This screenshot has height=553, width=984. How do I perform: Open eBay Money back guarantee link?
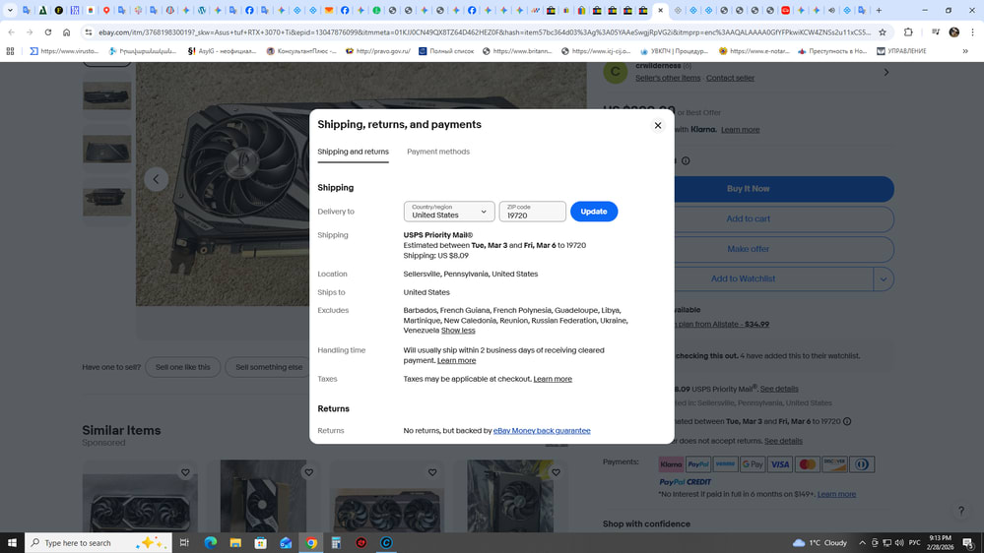pyautogui.click(x=542, y=431)
